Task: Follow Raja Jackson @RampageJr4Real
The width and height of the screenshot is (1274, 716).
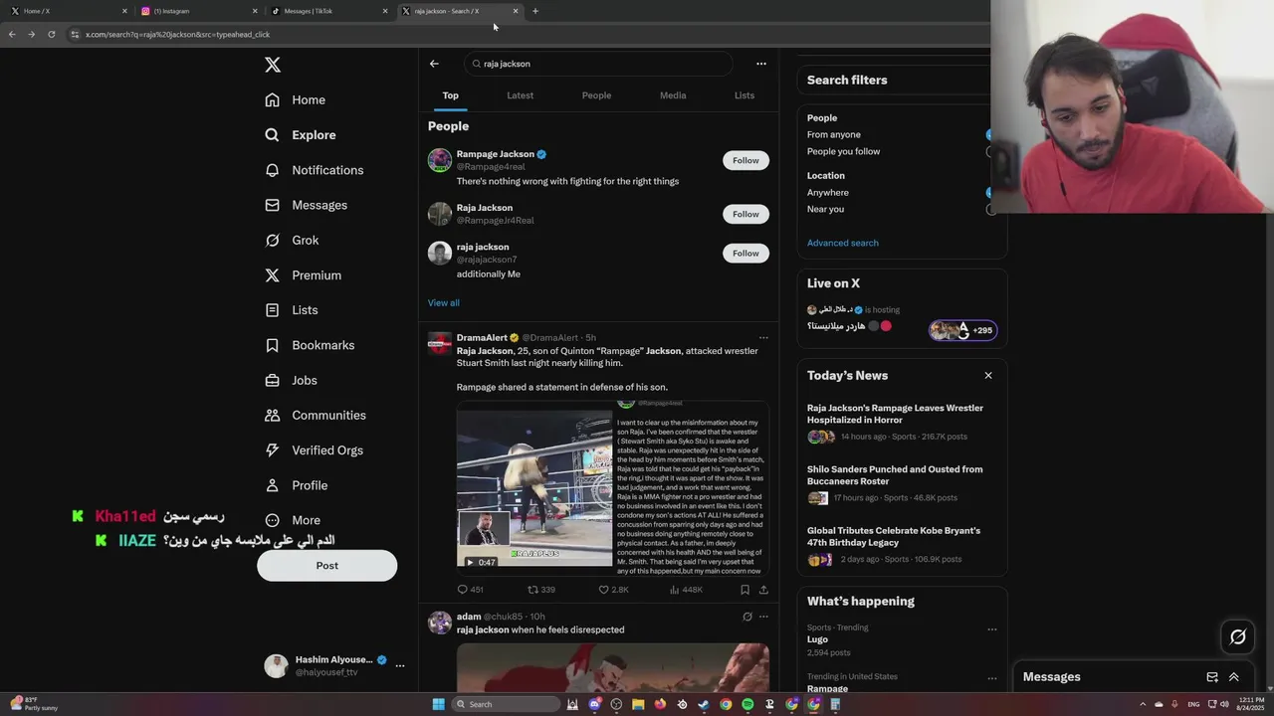Action: point(745,214)
